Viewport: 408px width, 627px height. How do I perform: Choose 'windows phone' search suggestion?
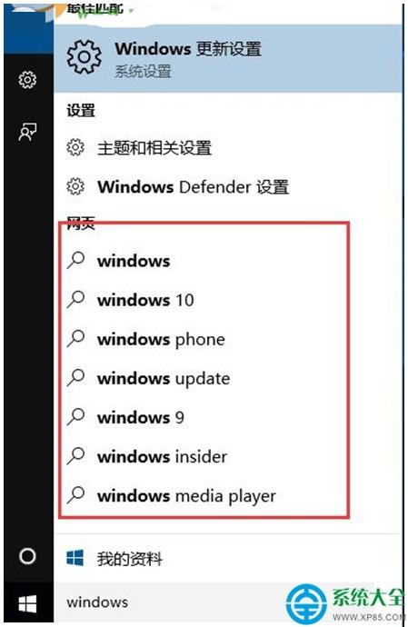pyautogui.click(x=204, y=339)
